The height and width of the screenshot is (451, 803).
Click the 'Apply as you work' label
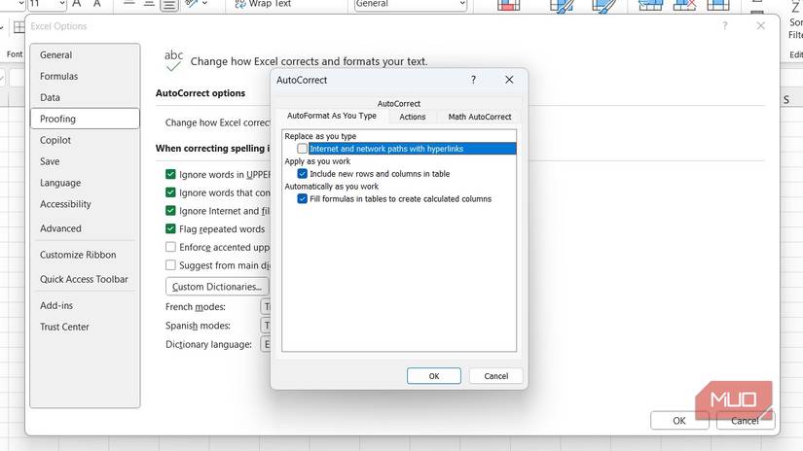(x=317, y=161)
